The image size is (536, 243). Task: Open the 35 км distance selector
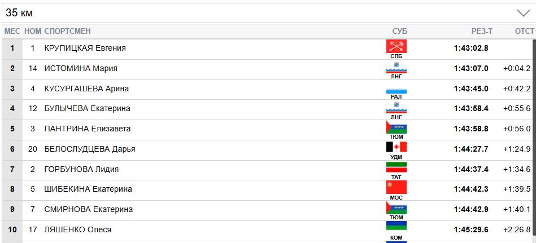click(265, 13)
